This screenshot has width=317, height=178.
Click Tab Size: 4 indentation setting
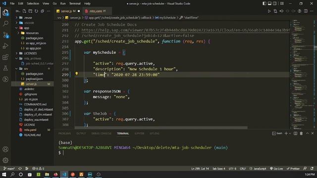[219, 169]
